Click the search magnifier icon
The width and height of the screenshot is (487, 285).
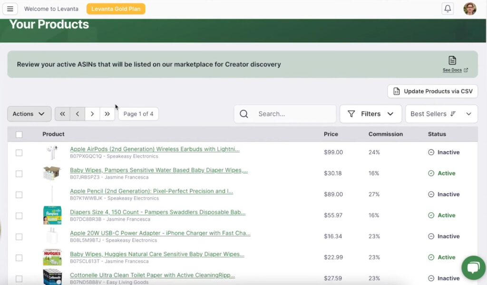pos(244,114)
